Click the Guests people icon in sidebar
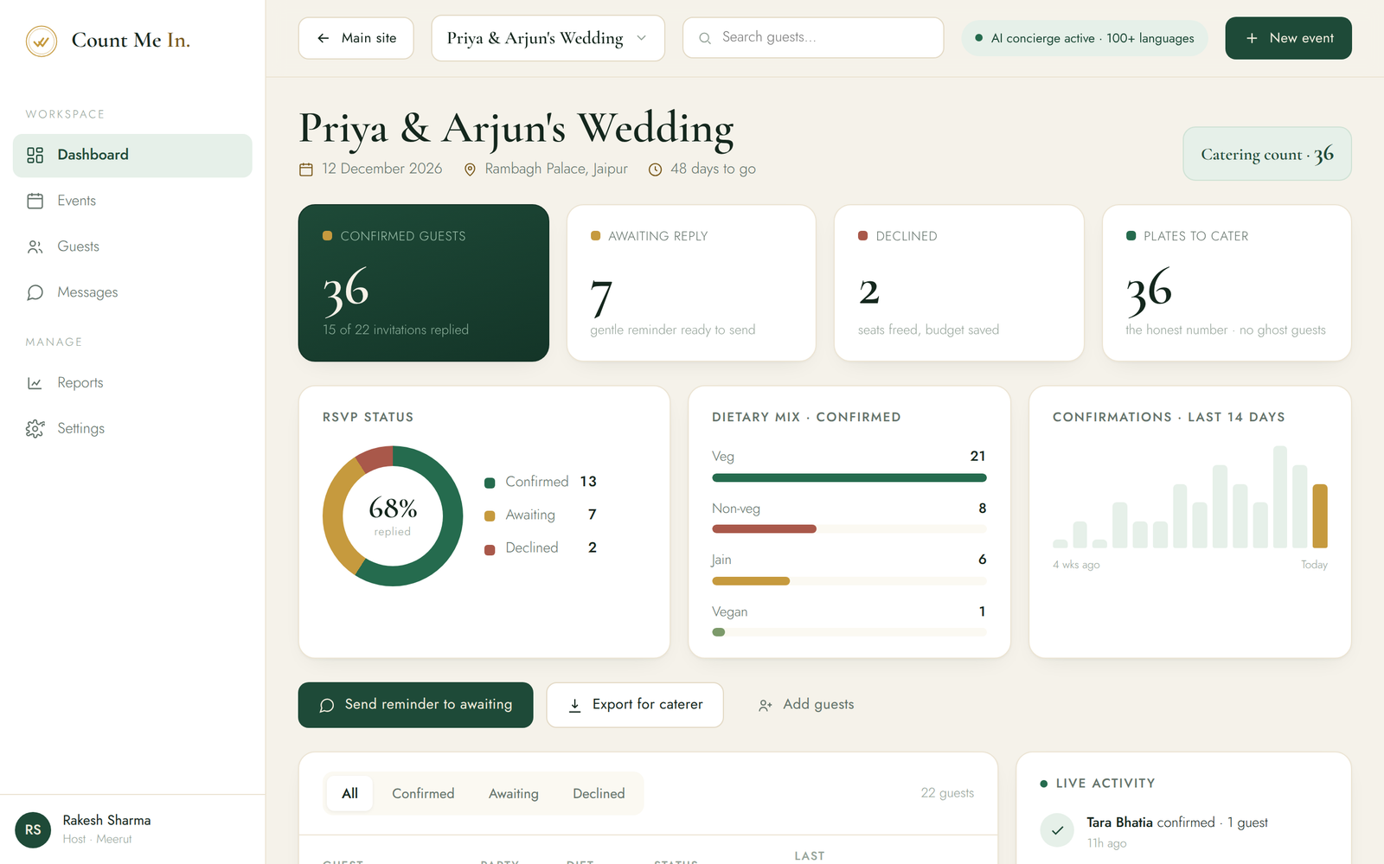The image size is (1384, 864). [x=35, y=246]
